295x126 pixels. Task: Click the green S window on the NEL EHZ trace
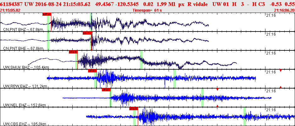(x=203, y=98)
